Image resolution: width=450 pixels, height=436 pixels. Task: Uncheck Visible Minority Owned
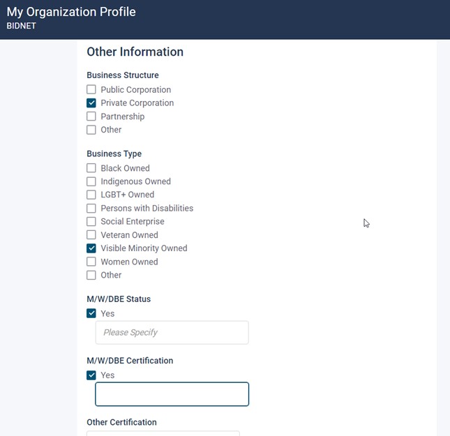91,248
